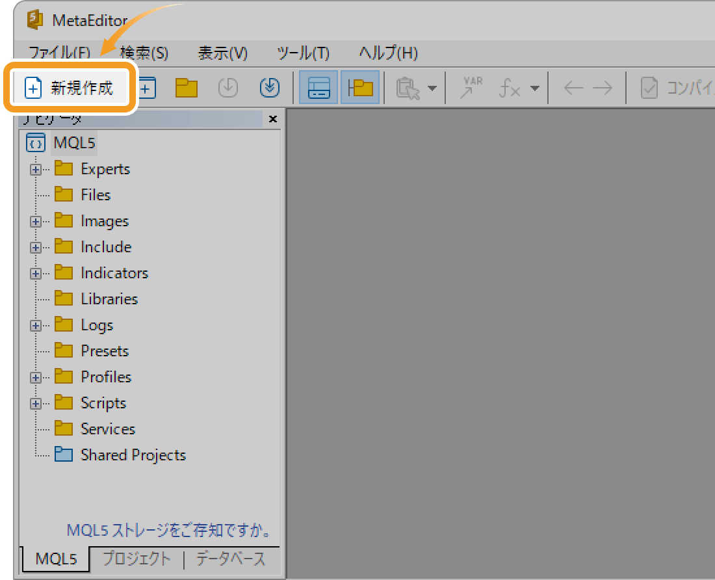The height and width of the screenshot is (580, 715).
Task: Select the Profiles folder label
Action: (106, 377)
